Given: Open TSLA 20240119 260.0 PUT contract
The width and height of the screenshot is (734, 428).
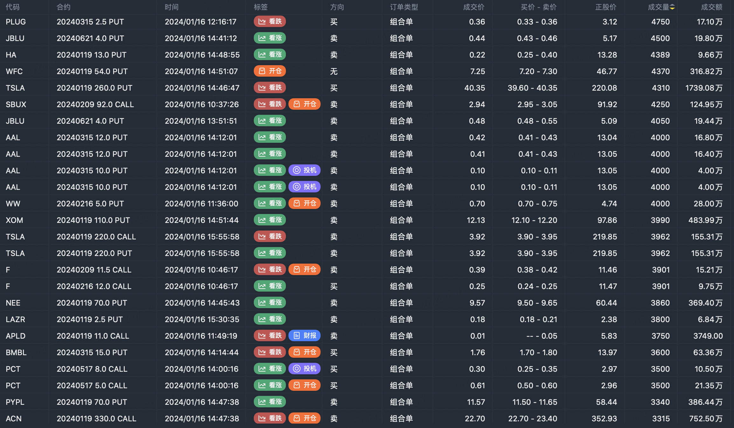Looking at the screenshot, I should pyautogui.click(x=94, y=88).
